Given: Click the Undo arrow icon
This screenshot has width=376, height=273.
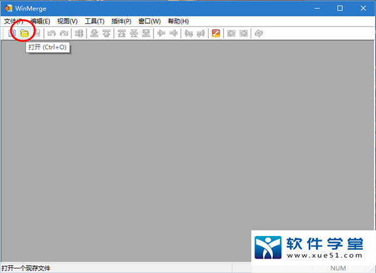Looking at the screenshot, I should click(x=51, y=33).
